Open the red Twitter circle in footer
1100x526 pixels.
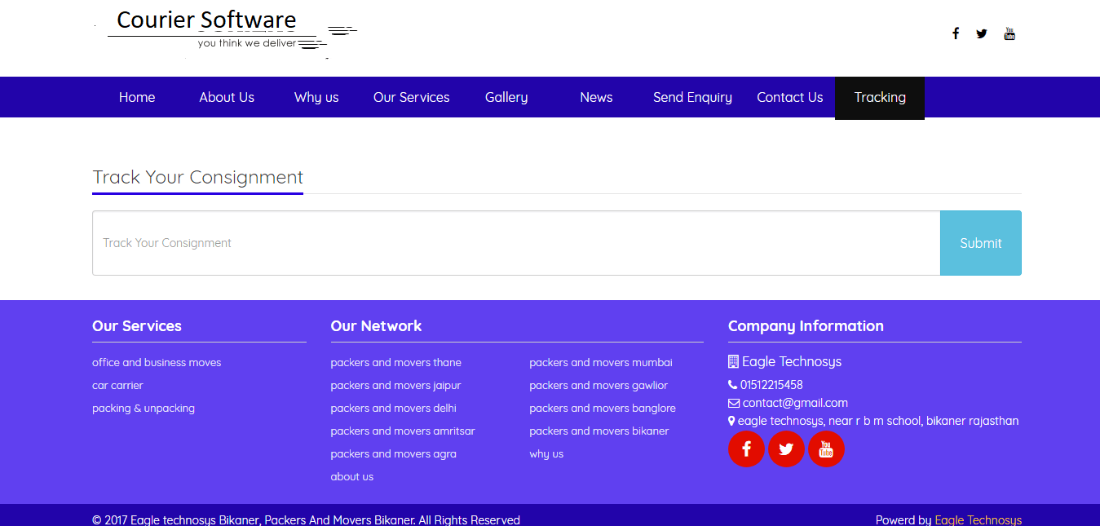click(x=786, y=449)
